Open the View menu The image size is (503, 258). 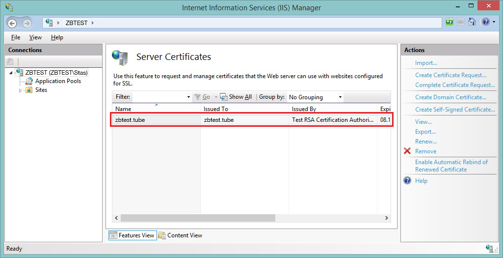tap(35, 37)
